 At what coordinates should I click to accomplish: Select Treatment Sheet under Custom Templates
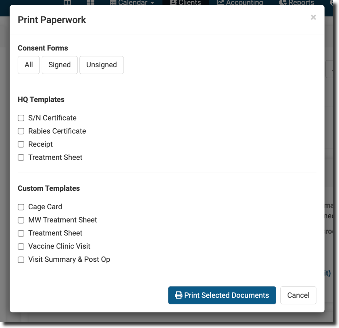[21, 233]
